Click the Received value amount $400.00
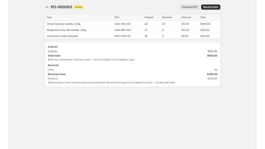This screenshot has width=265, height=149. click(212, 74)
